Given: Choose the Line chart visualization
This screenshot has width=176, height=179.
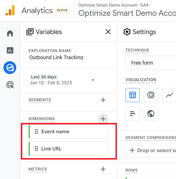Looking at the screenshot, I should click(x=169, y=95).
